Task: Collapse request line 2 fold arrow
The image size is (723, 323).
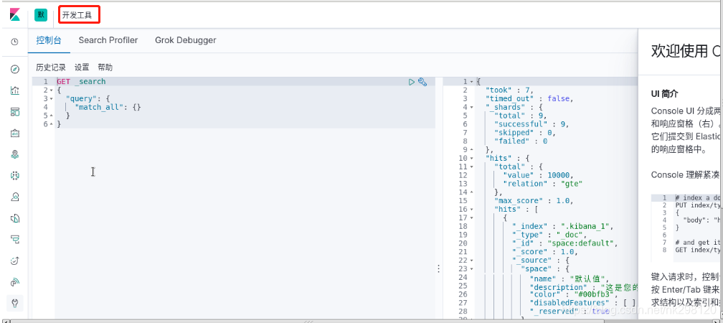Action: (x=51, y=90)
